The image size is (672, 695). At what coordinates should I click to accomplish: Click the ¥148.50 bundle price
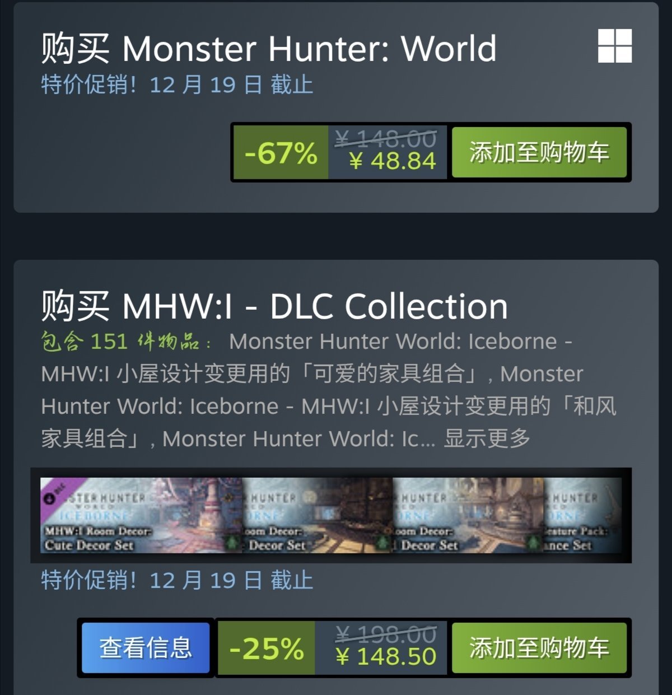[386, 656]
